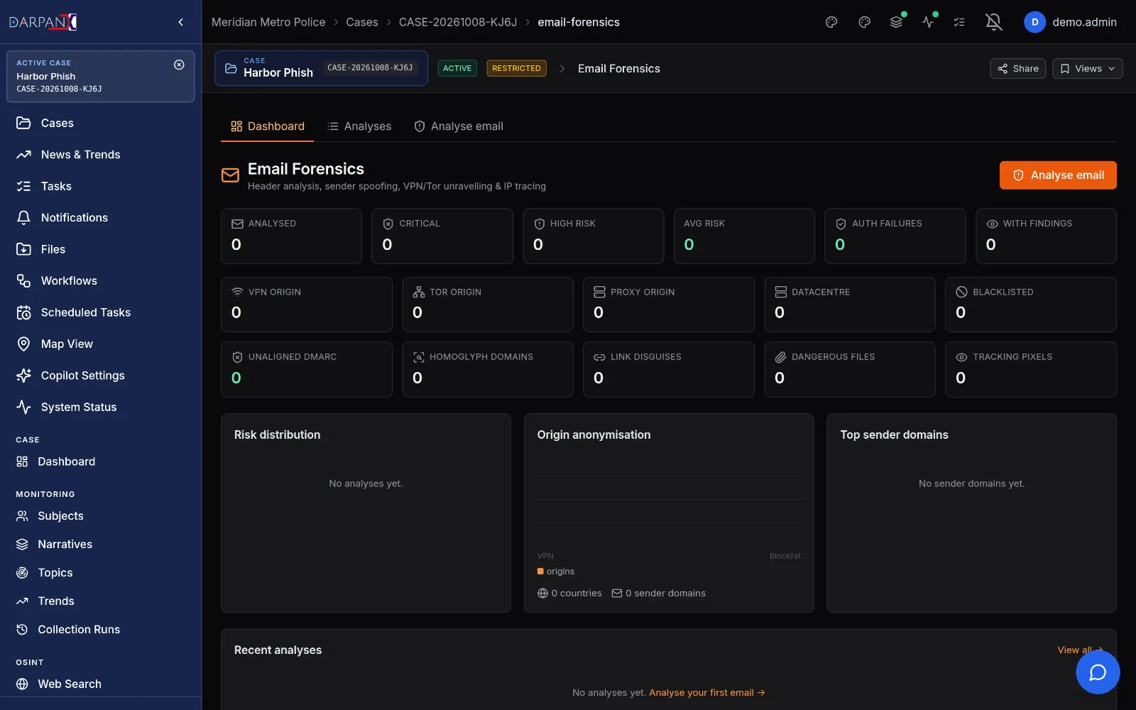Open Cases in the sidebar
The height and width of the screenshot is (710, 1136).
click(101, 123)
